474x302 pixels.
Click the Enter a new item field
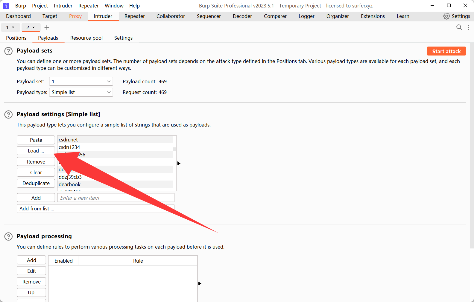point(116,198)
